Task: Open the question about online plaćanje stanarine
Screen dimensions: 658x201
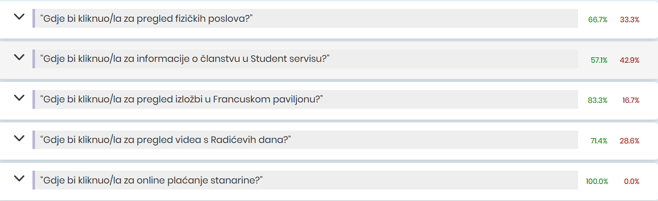Action: pyautogui.click(x=151, y=180)
